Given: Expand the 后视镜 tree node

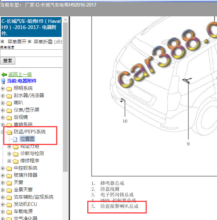Looking at the screenshot, I should 3,117.
